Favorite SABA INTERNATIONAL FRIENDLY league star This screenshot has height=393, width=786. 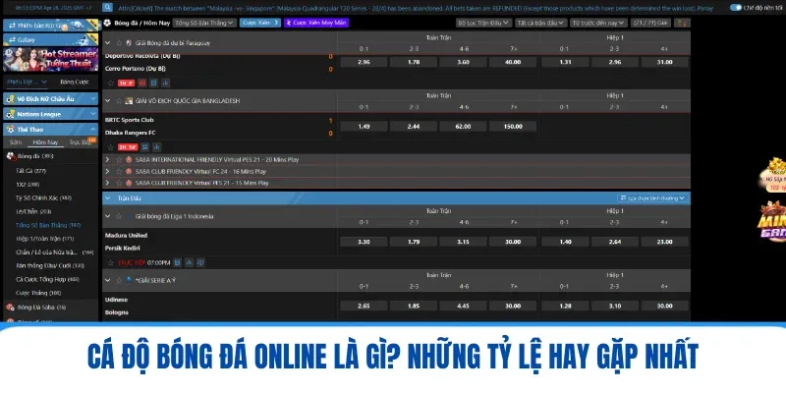(x=119, y=159)
